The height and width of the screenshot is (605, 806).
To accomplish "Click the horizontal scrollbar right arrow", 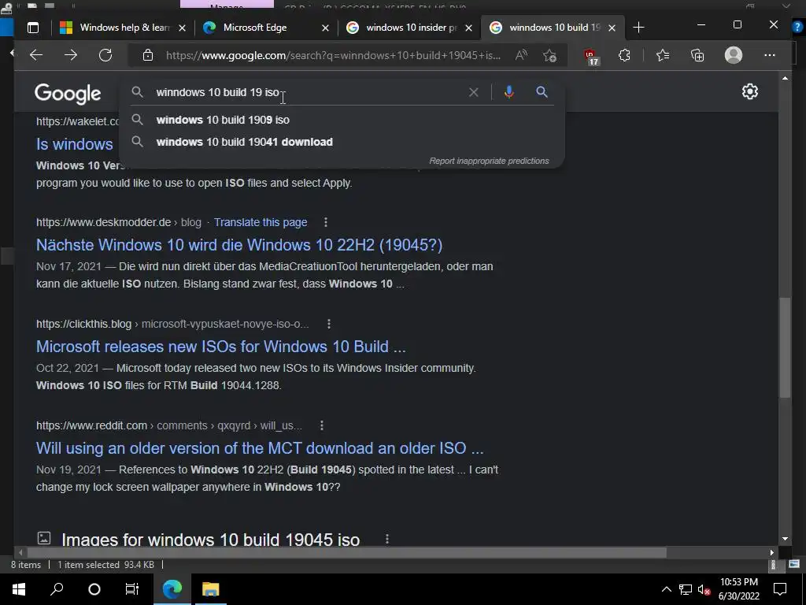I will point(772,552).
